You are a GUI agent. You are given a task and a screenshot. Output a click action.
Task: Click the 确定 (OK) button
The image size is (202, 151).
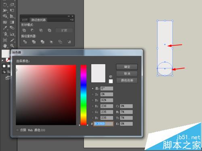click(x=127, y=67)
